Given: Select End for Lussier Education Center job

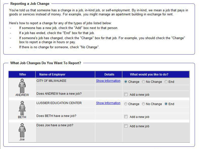Looking at the screenshot, I should tap(166, 104).
